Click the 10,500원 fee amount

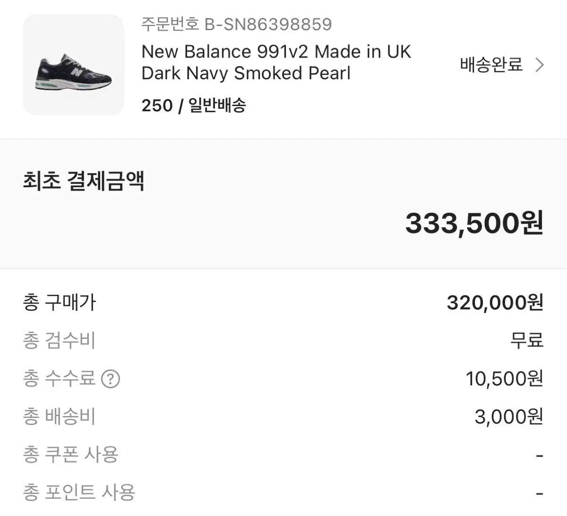[x=504, y=378]
